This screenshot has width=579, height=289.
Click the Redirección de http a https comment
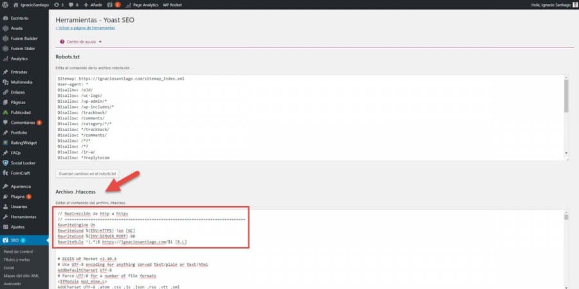[x=93, y=213]
